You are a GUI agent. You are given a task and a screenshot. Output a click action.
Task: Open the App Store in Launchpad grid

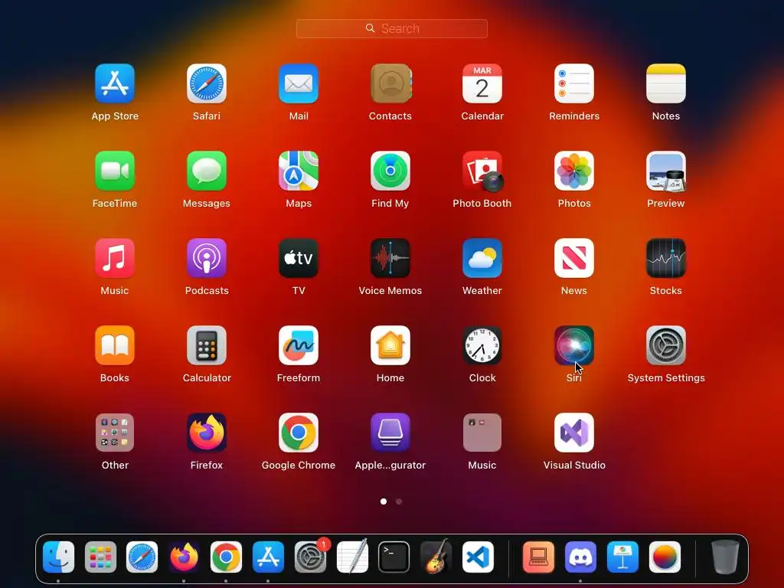point(115,83)
